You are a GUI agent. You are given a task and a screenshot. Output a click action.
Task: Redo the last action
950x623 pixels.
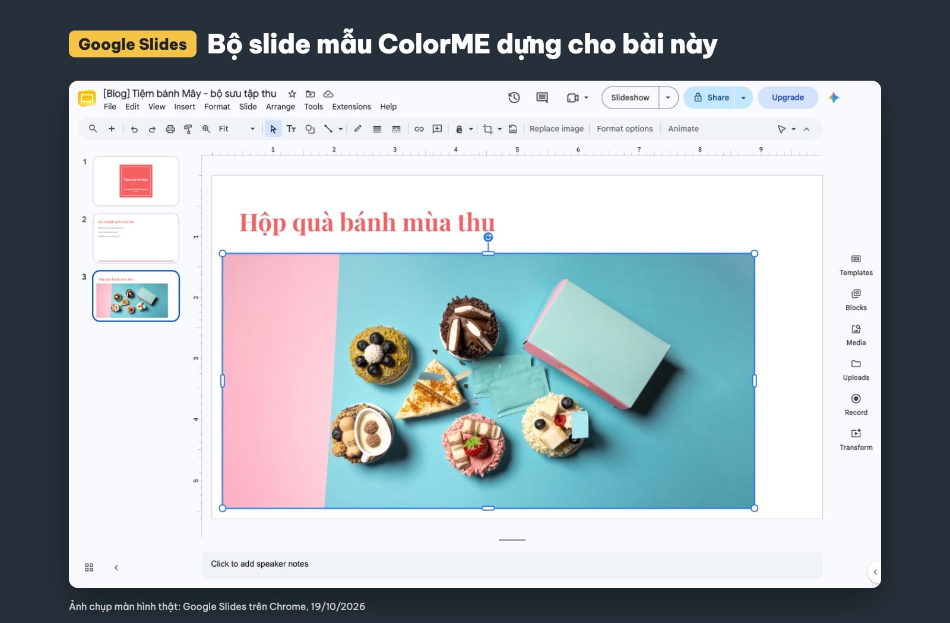(152, 129)
